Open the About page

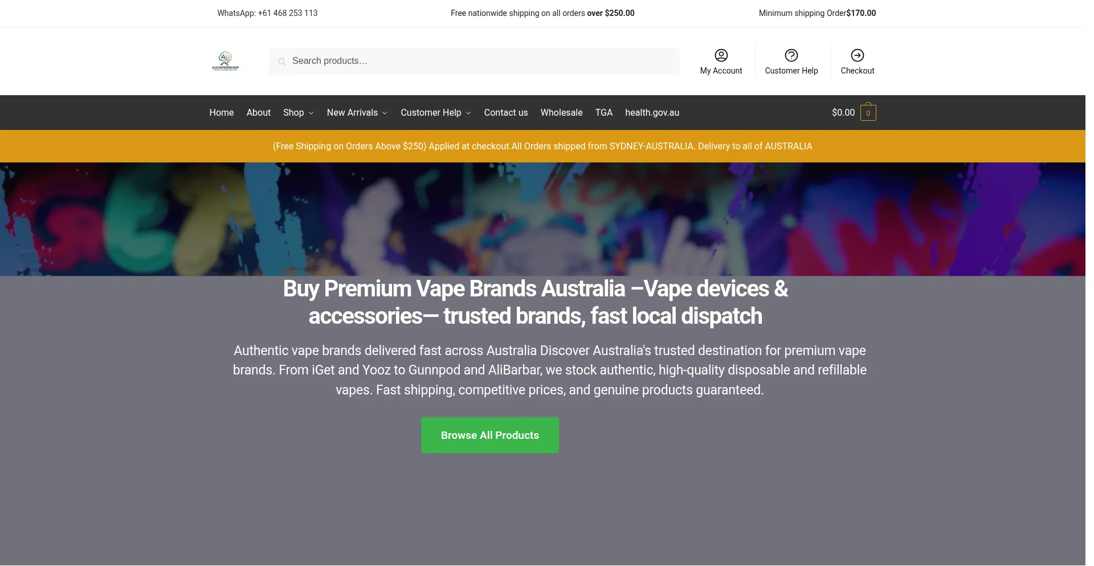(x=259, y=113)
